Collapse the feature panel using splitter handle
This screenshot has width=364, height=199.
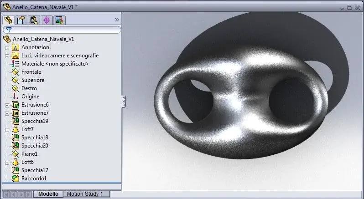(124, 102)
